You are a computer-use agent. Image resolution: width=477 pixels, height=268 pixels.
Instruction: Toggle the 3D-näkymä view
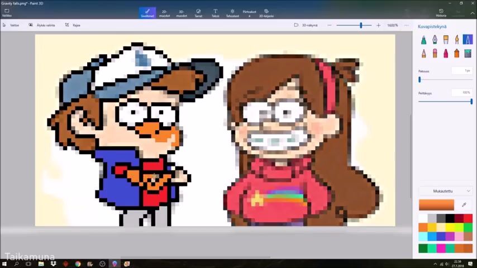click(306, 25)
